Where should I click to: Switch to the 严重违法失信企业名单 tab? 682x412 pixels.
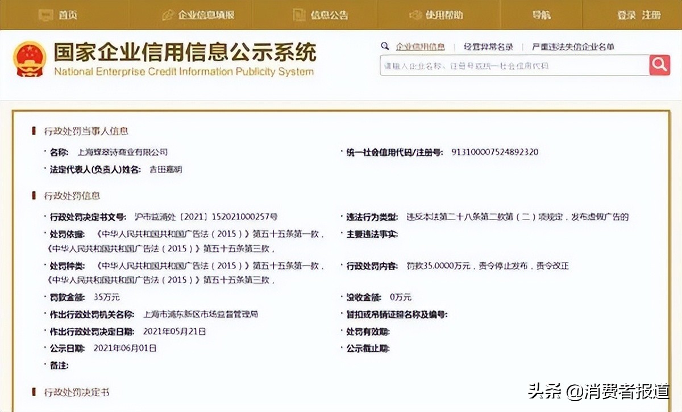(573, 47)
